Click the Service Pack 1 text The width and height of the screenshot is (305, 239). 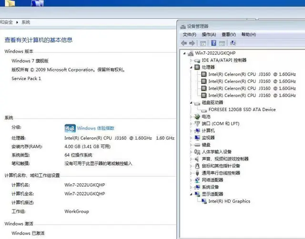(x=26, y=79)
